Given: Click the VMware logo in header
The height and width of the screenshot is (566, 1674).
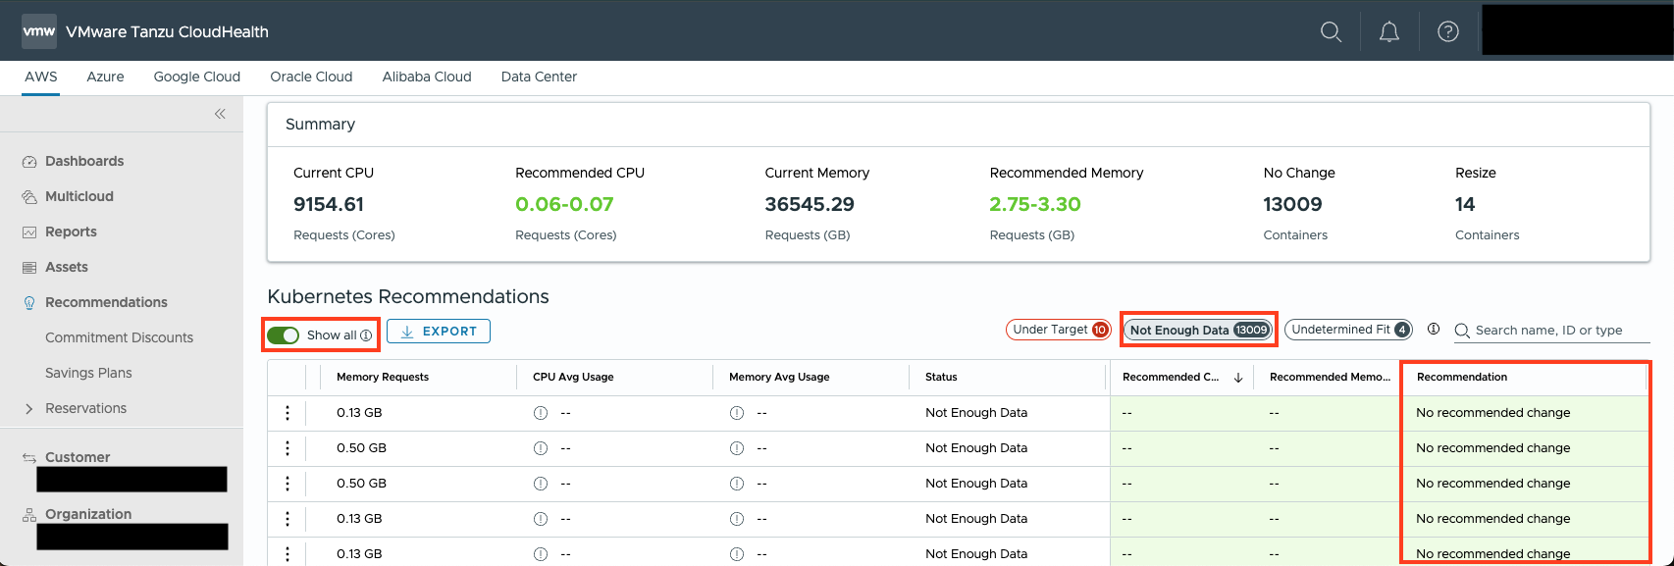Looking at the screenshot, I should point(39,31).
